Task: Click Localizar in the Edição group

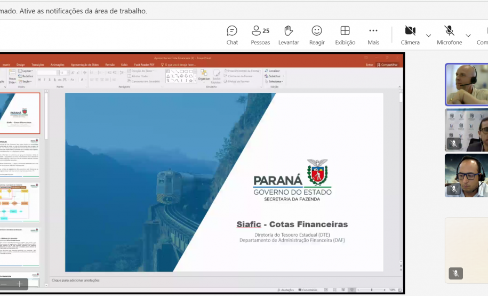Action: click(273, 71)
